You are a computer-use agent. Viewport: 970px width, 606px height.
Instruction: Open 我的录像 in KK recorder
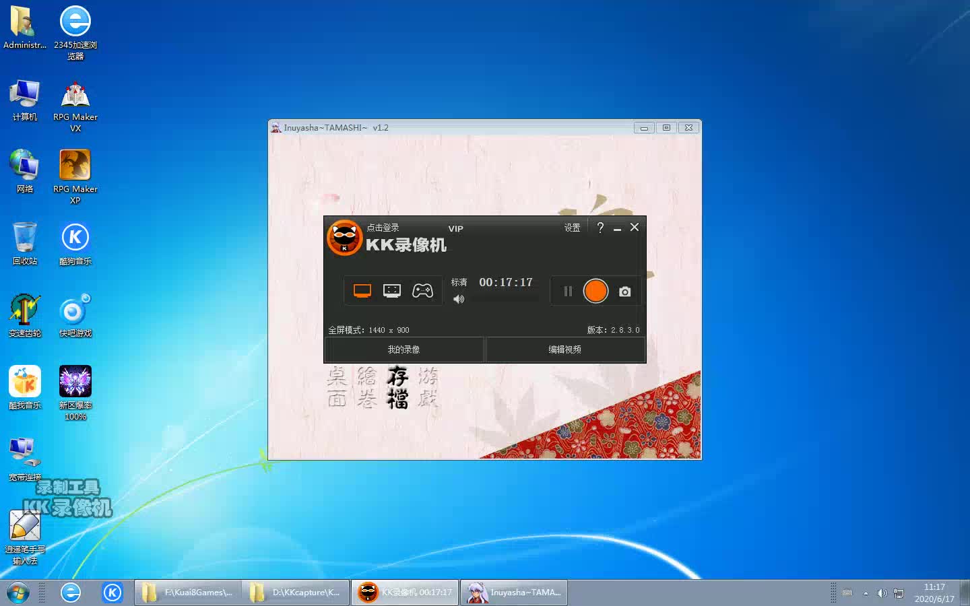click(404, 349)
